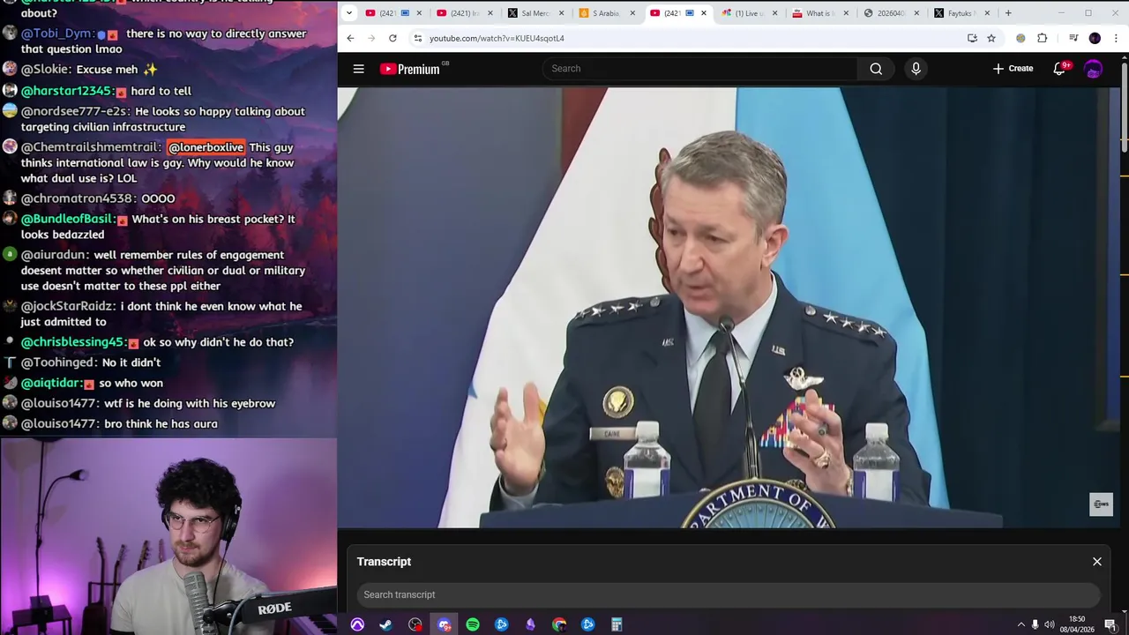Bookmark this page with the star

pos(991,38)
